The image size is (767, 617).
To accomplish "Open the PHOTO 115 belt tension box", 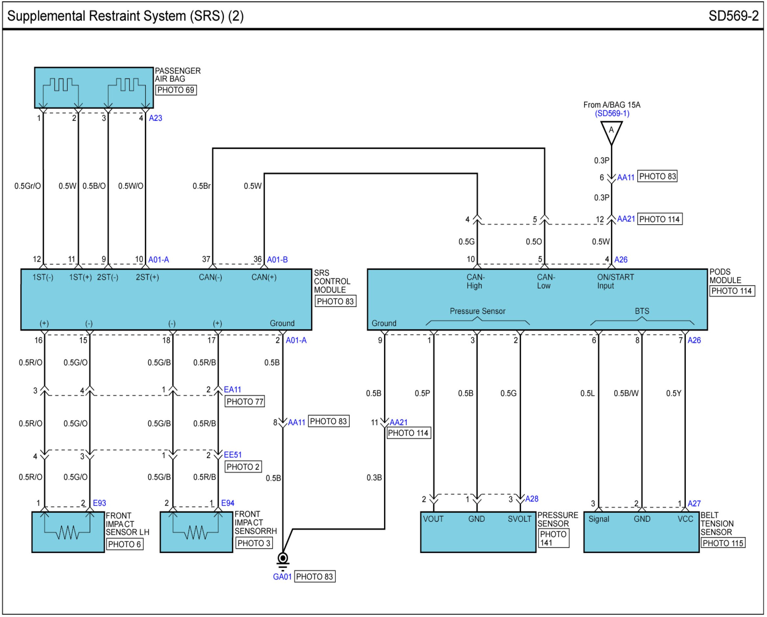I will pyautogui.click(x=723, y=543).
